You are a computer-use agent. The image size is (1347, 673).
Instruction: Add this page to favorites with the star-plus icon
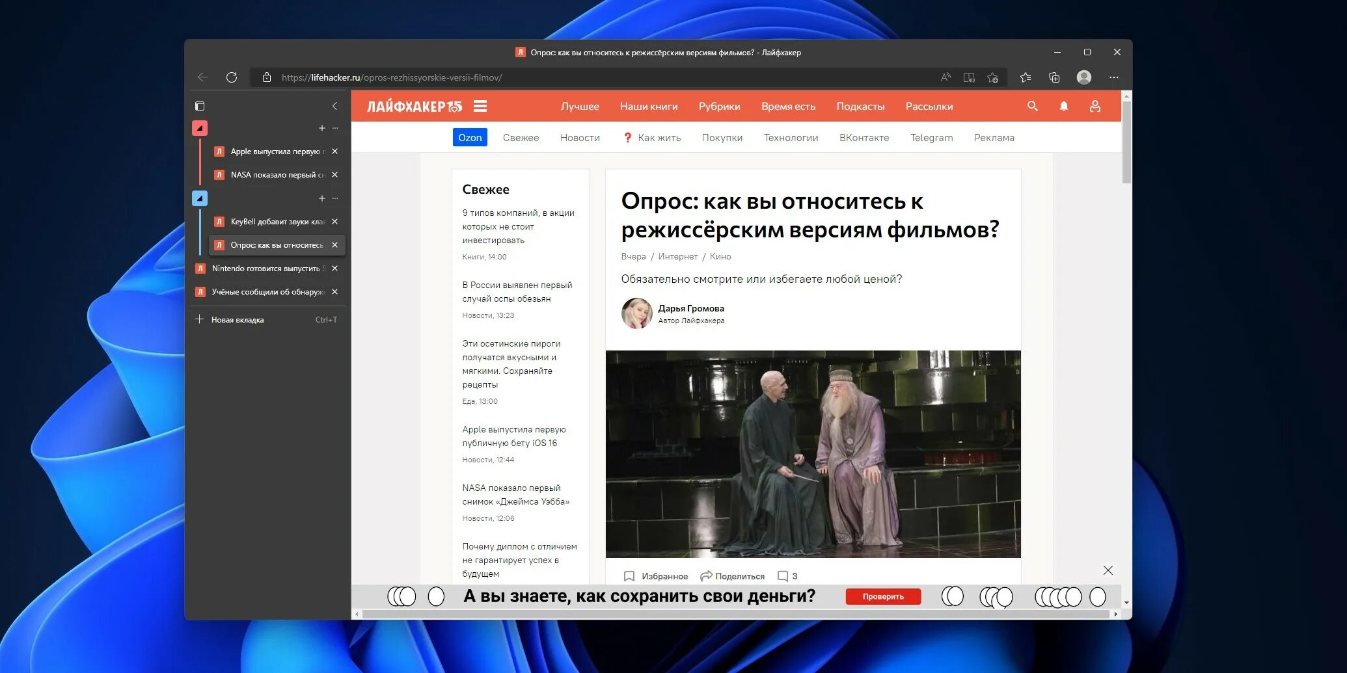992,77
